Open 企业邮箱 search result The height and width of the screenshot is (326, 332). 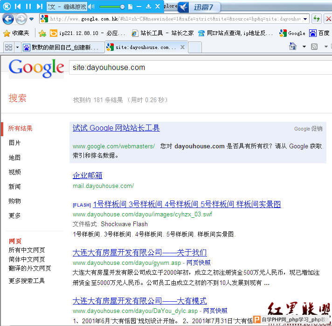(x=88, y=175)
